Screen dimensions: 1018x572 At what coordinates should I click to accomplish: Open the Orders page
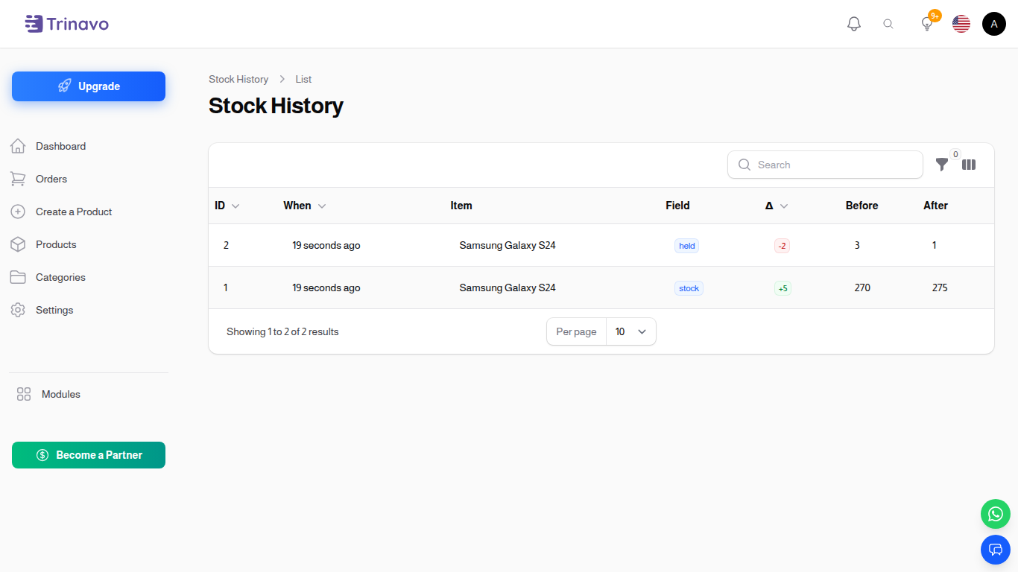tap(51, 179)
